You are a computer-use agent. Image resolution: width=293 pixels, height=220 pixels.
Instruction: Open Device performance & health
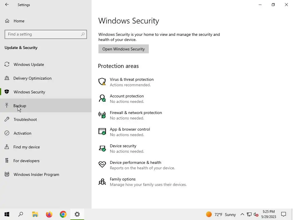(x=135, y=163)
